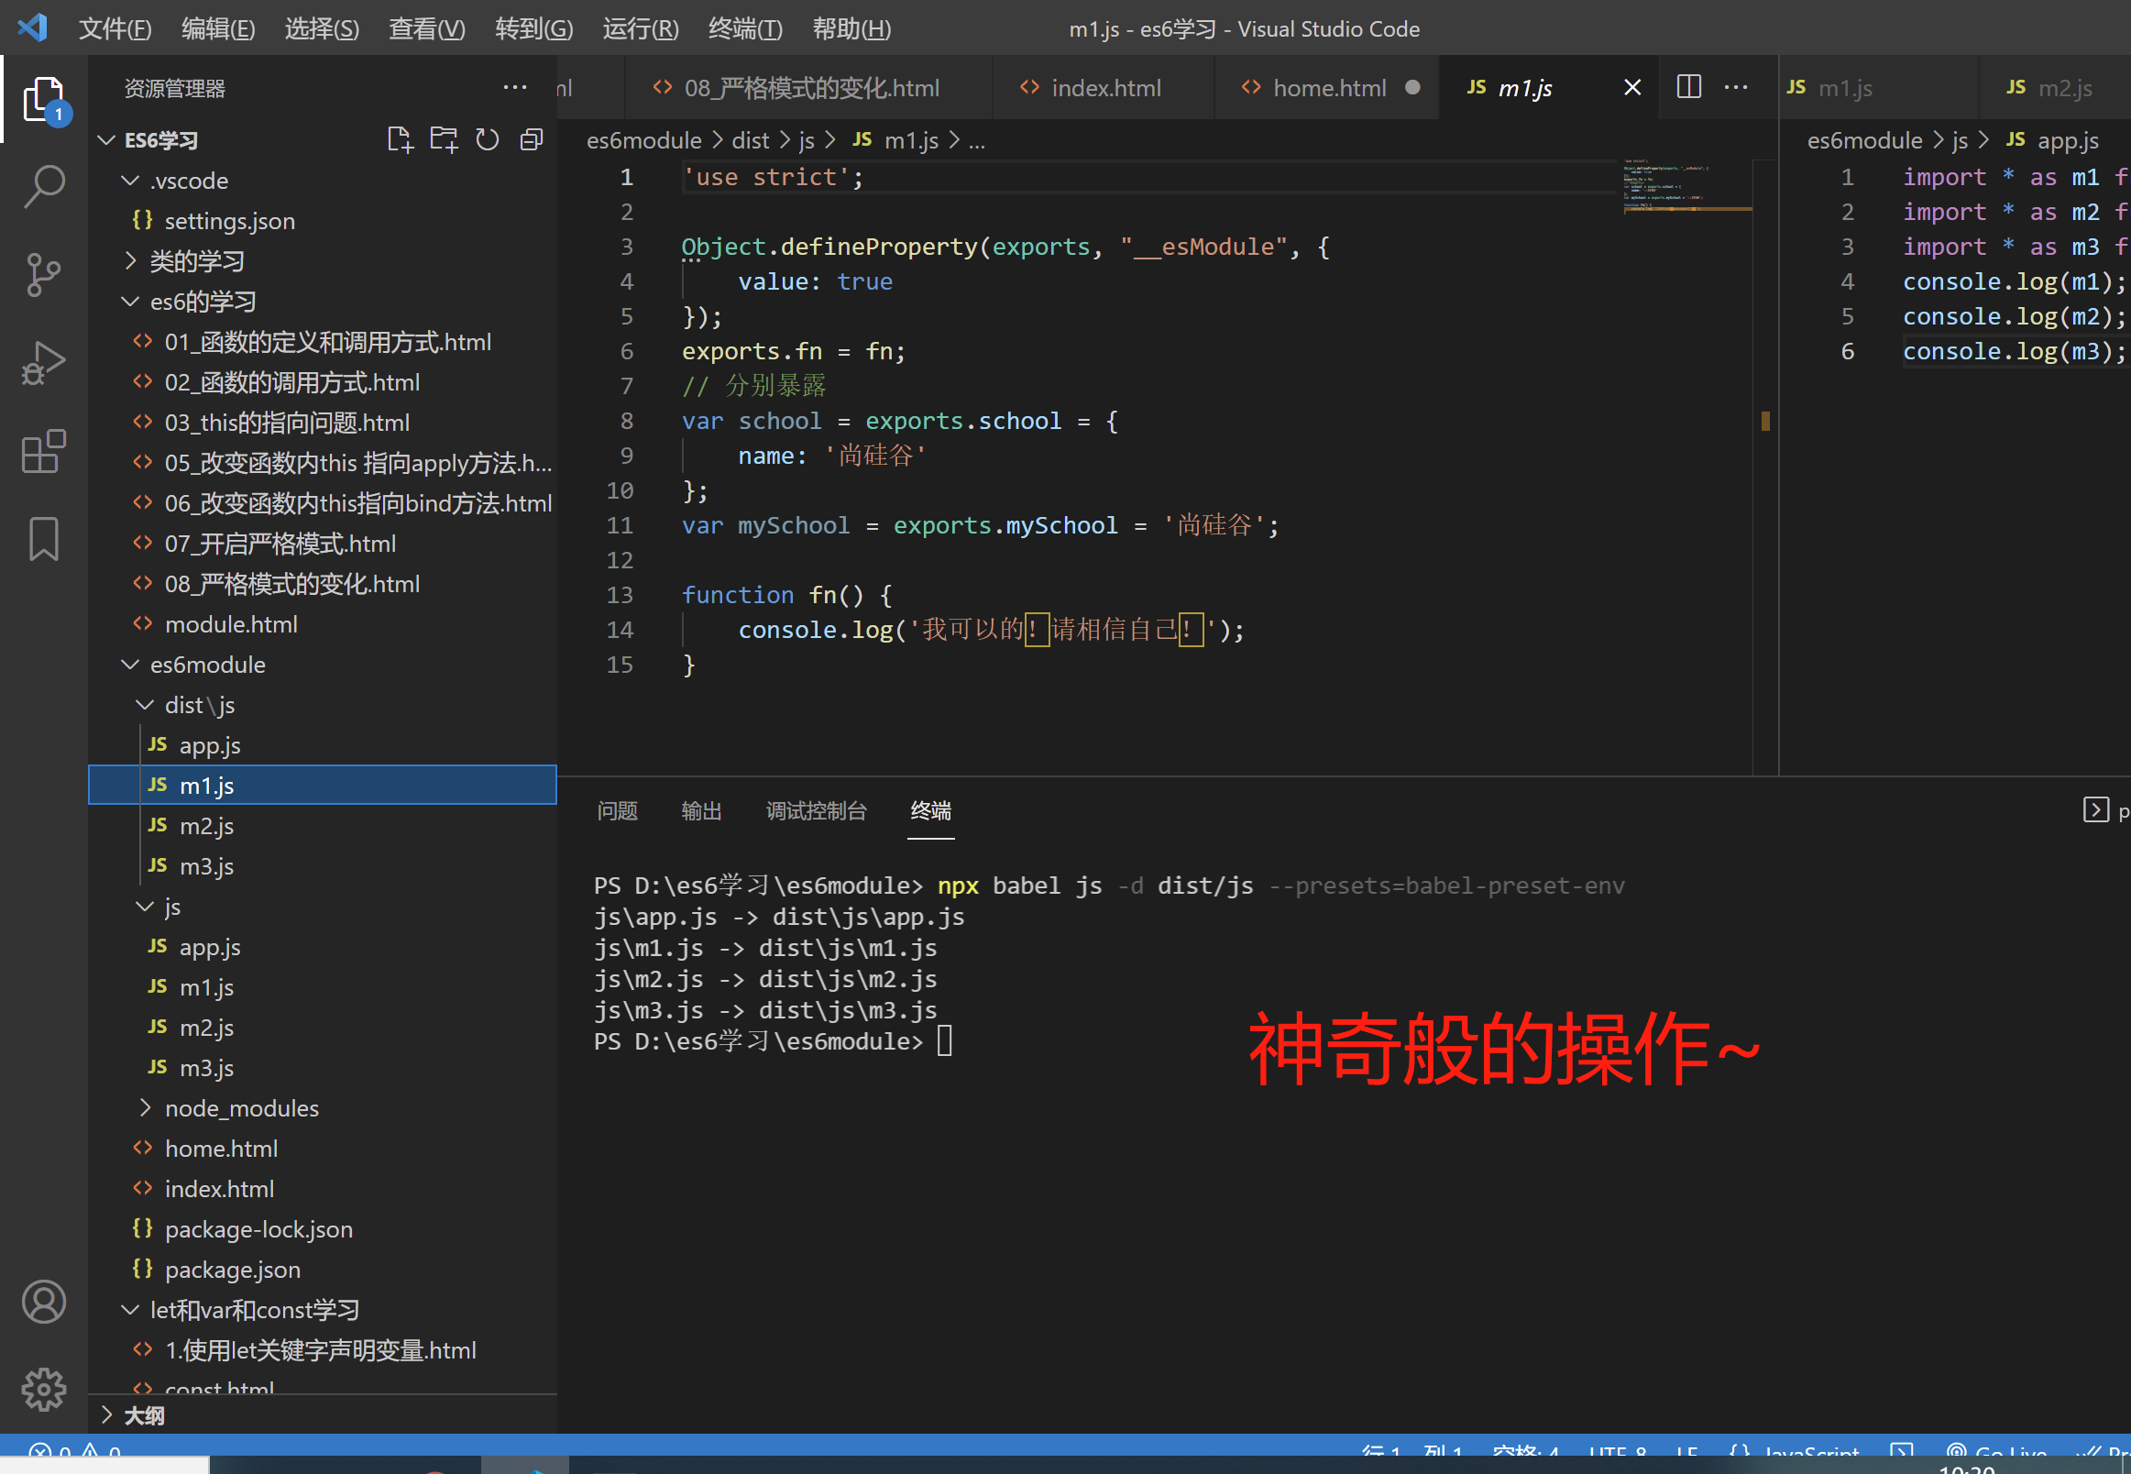The image size is (2131, 1474).
Task: Open editor more actions ellipsis
Action: point(1736,87)
